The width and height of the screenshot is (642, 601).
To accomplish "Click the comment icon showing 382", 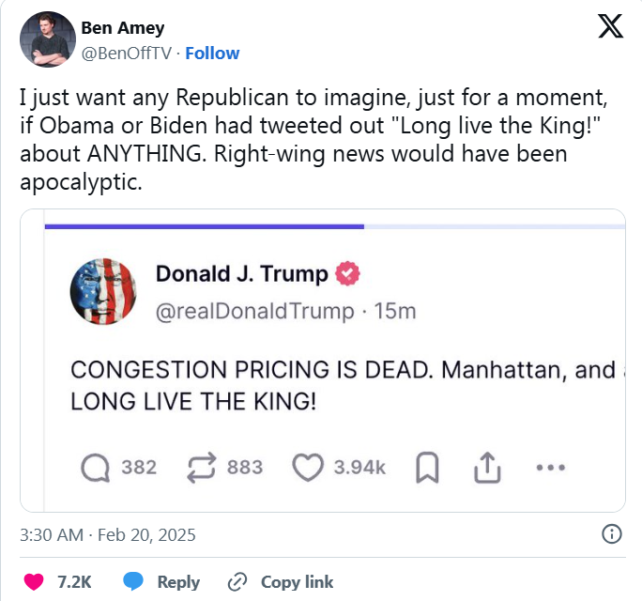I will click(96, 467).
